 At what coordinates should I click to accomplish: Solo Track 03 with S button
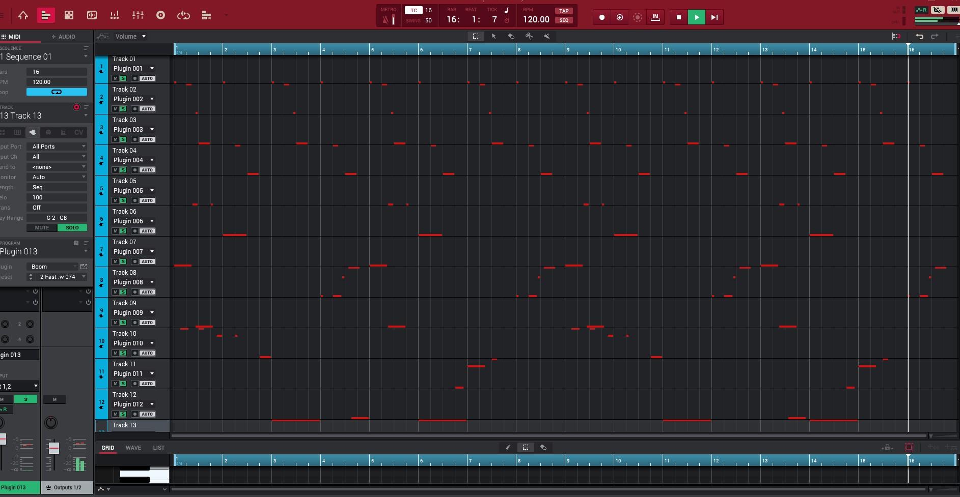pyautogui.click(x=123, y=139)
